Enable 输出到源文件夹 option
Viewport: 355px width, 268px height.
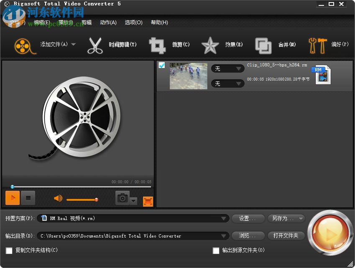pyautogui.click(x=216, y=251)
